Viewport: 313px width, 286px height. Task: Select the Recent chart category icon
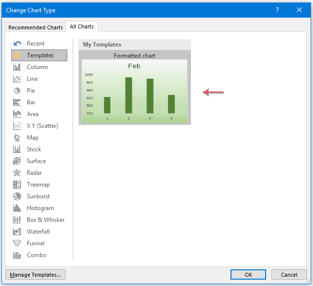17,44
